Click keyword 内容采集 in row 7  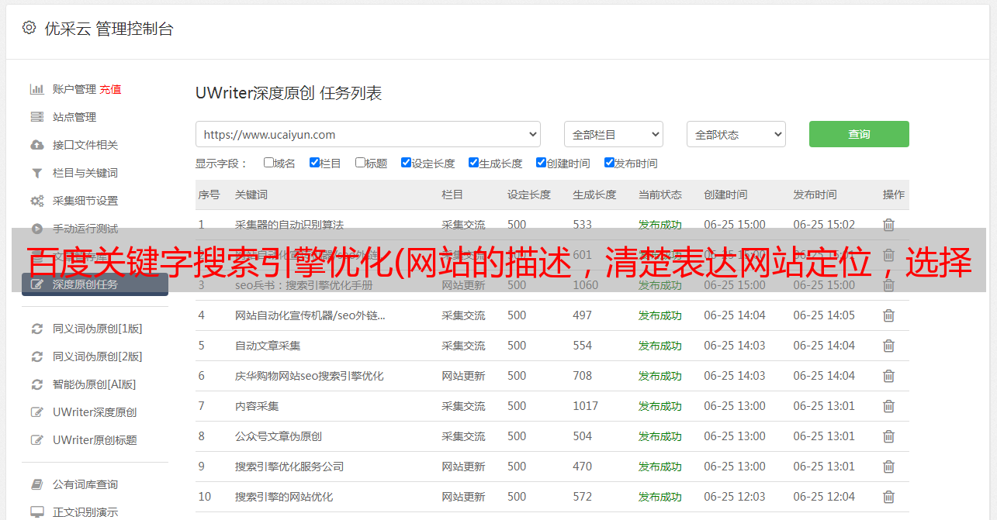257,406
